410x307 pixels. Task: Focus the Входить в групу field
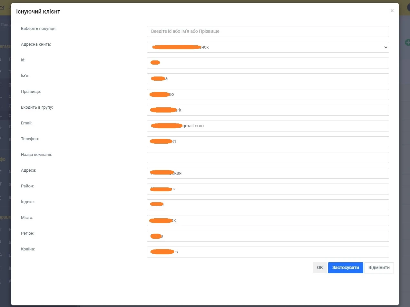click(x=268, y=110)
